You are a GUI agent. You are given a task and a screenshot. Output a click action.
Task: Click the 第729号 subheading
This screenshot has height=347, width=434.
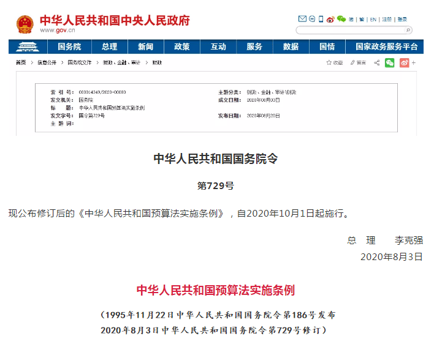[216, 185]
